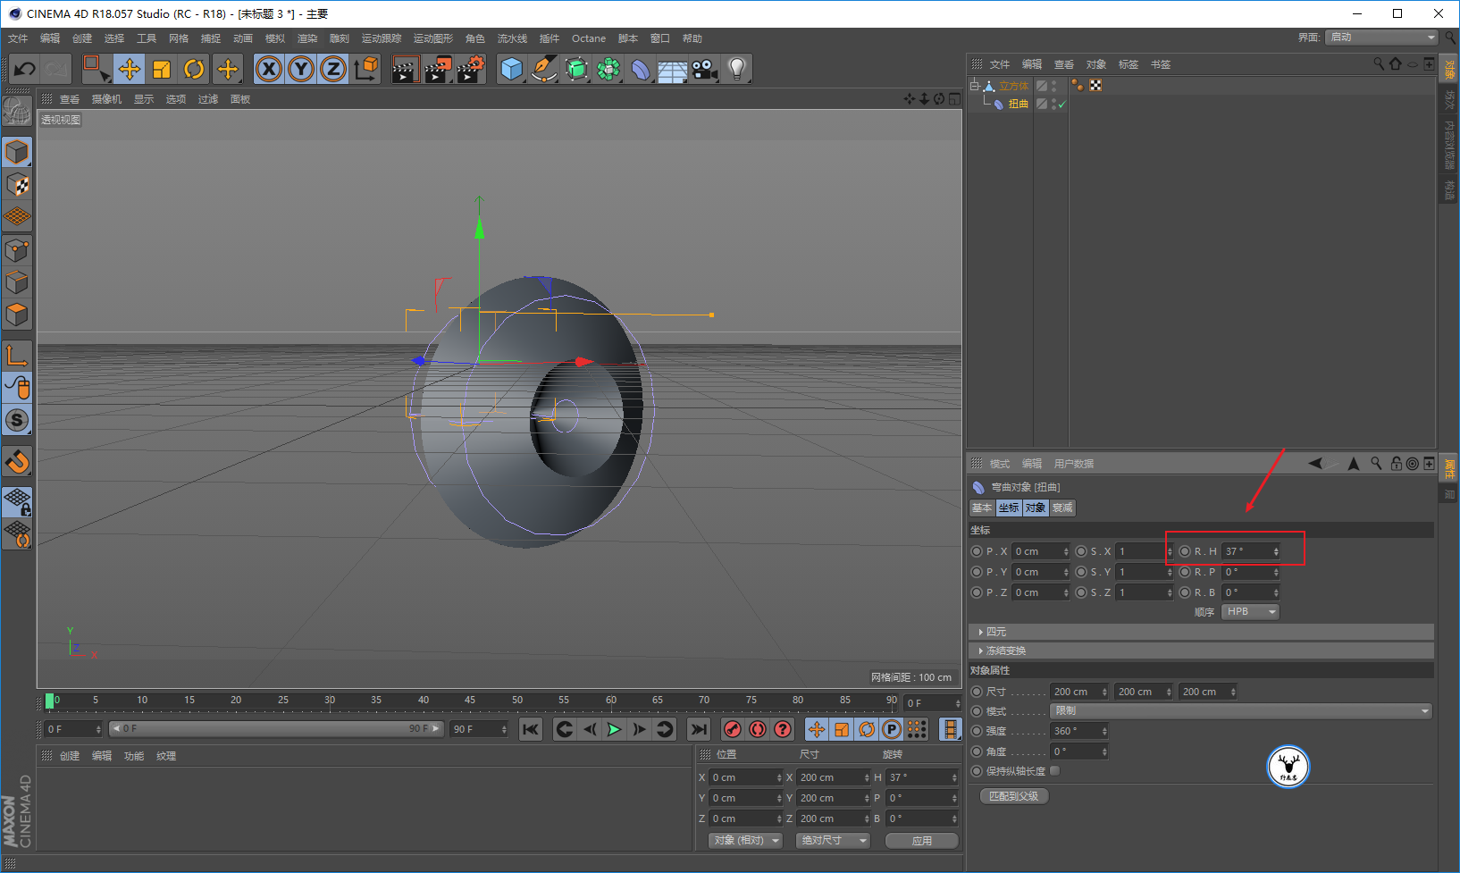Toggle Y axis lock
This screenshot has width=1460, height=873.
301,69
